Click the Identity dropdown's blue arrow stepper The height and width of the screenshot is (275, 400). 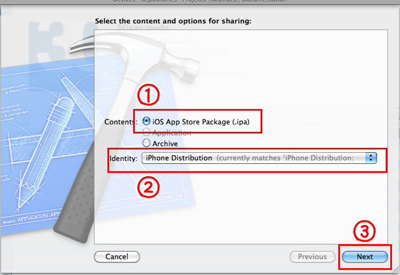click(x=371, y=158)
